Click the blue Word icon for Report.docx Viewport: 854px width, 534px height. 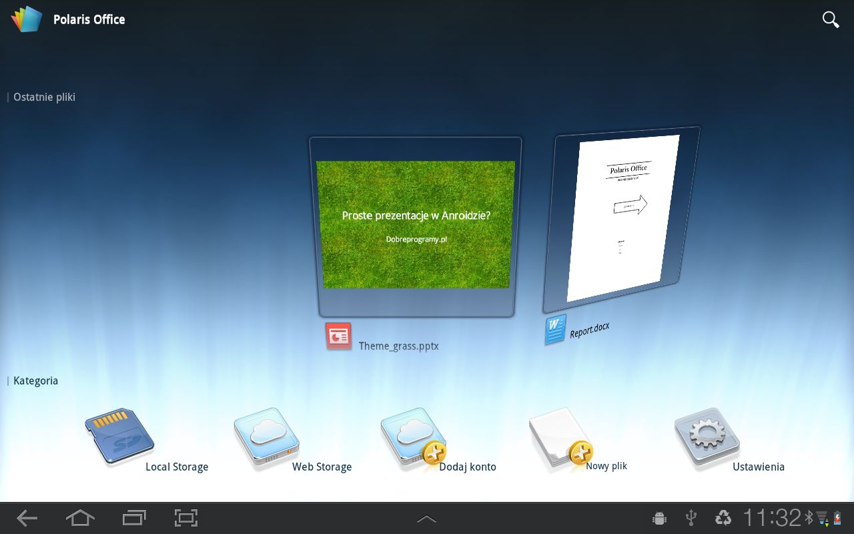pos(555,330)
